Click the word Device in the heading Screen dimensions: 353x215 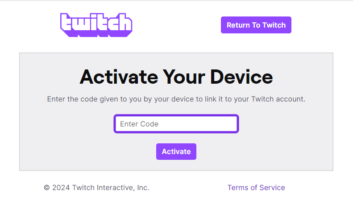(x=241, y=77)
